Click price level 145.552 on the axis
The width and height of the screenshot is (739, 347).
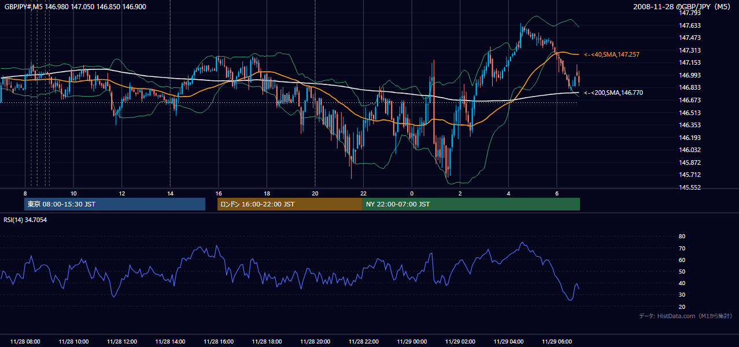pos(690,187)
